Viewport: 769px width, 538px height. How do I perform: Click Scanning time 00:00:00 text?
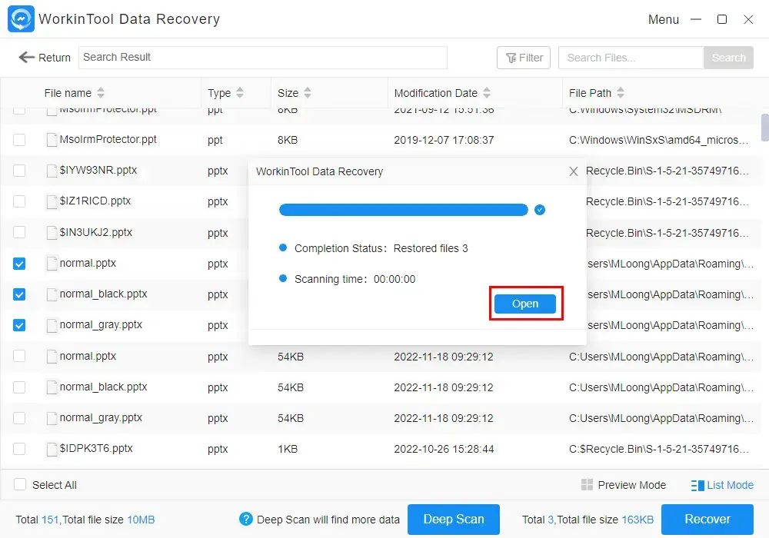click(x=355, y=279)
